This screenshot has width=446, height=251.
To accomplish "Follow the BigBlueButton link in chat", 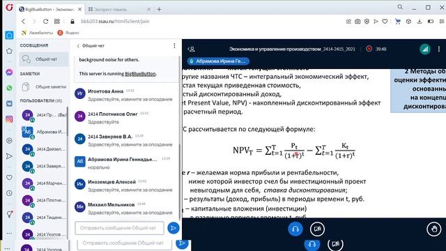I will tap(140, 74).
